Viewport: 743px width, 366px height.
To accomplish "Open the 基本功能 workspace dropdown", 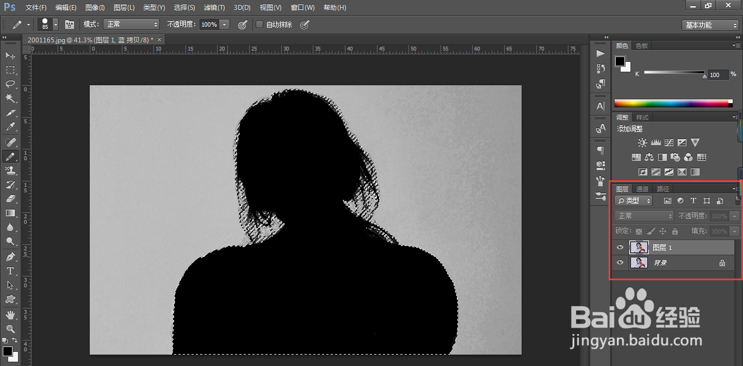I will pos(710,25).
